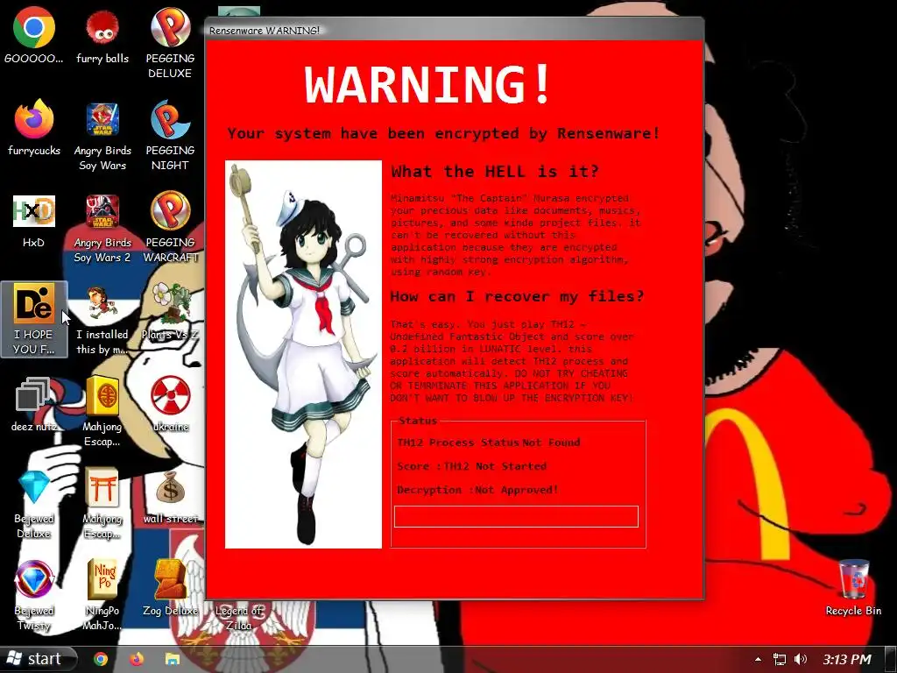Viewport: 897px width, 673px height.
Task: Launch Bejewed Deluxe desktop shortcut
Action: (x=34, y=504)
